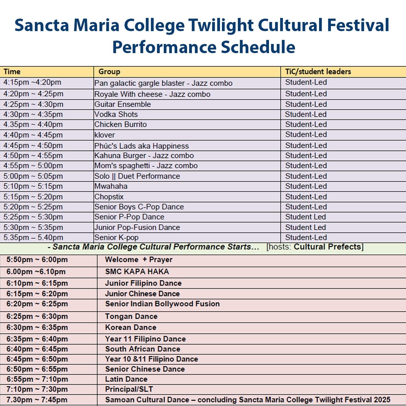Viewport: 406px width, 406px height.
Task: Click the South African Dance entry
Action: coord(142,349)
